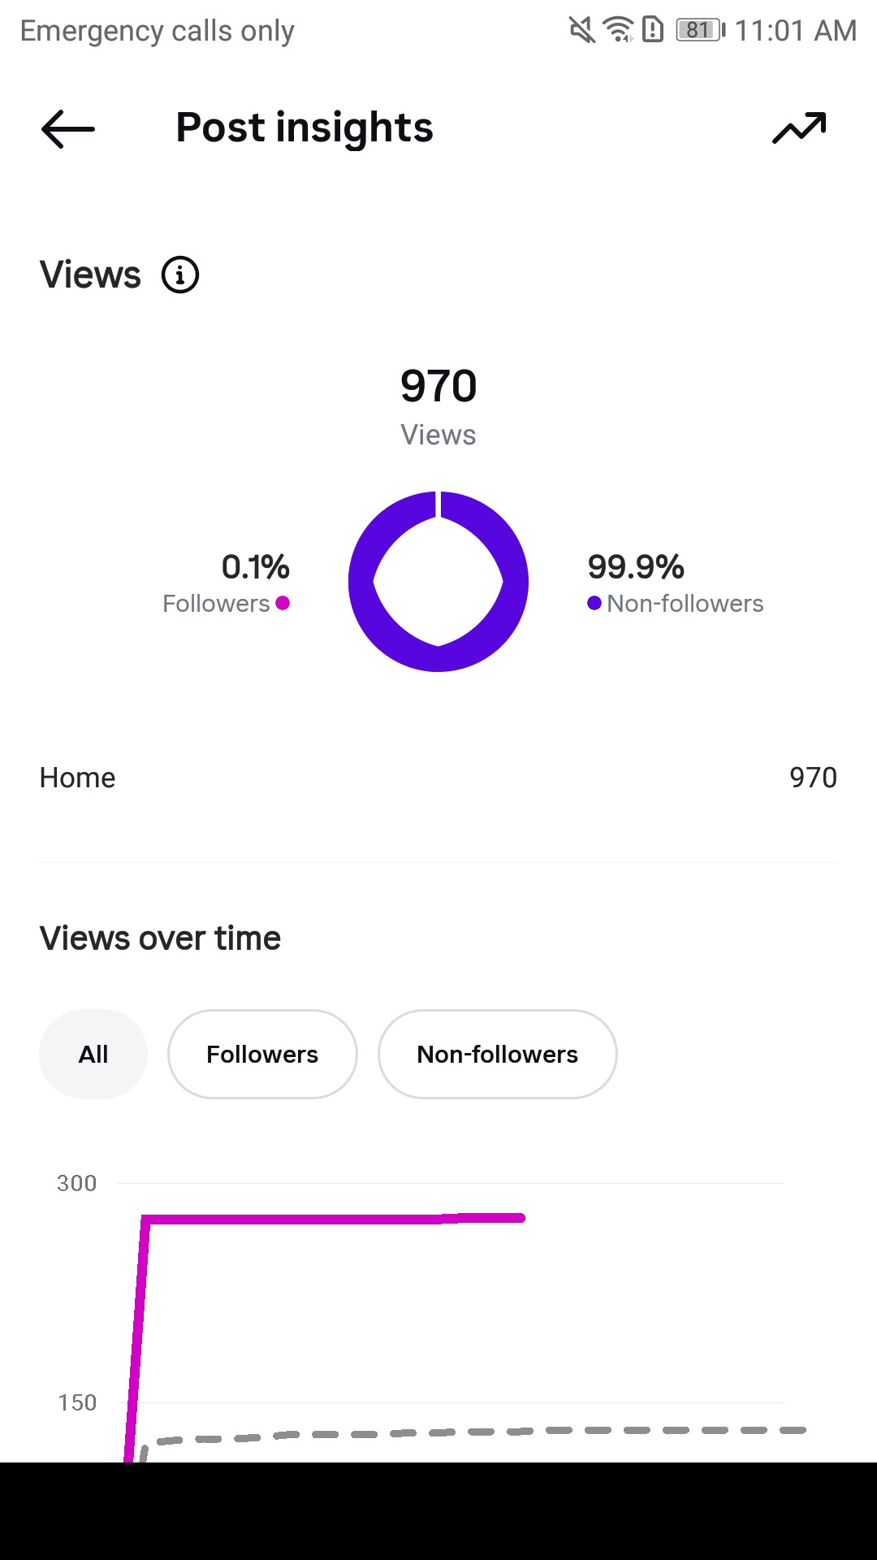Image resolution: width=877 pixels, height=1560 pixels.
Task: Open the trending arrow icon
Action: click(x=799, y=128)
